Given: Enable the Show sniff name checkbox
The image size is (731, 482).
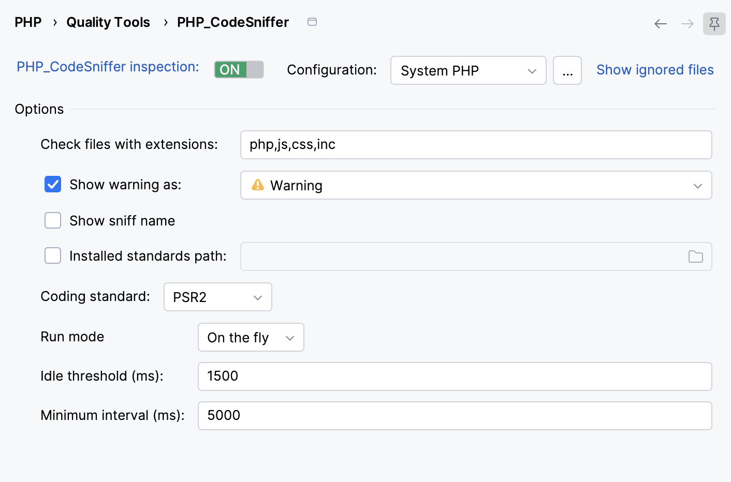Looking at the screenshot, I should [53, 220].
